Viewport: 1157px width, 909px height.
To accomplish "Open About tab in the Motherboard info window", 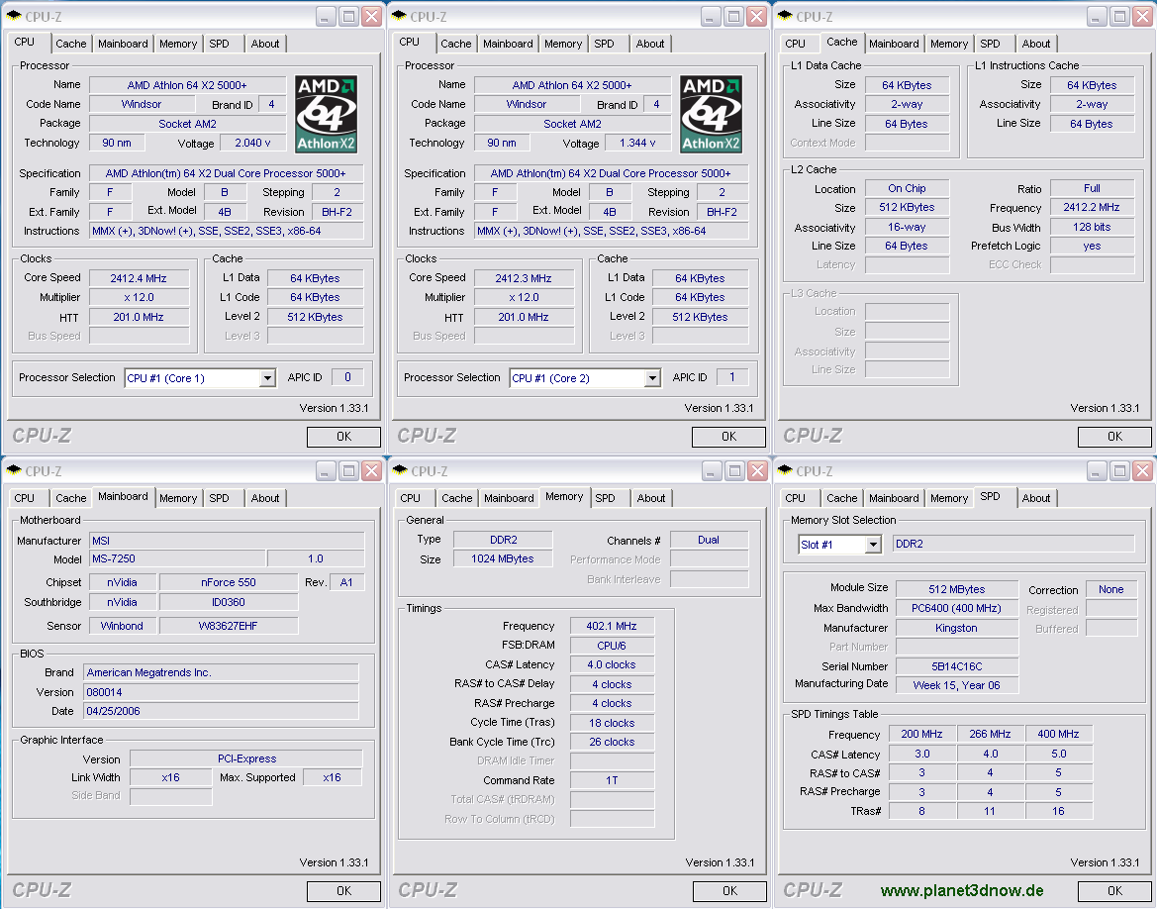I will tap(265, 498).
